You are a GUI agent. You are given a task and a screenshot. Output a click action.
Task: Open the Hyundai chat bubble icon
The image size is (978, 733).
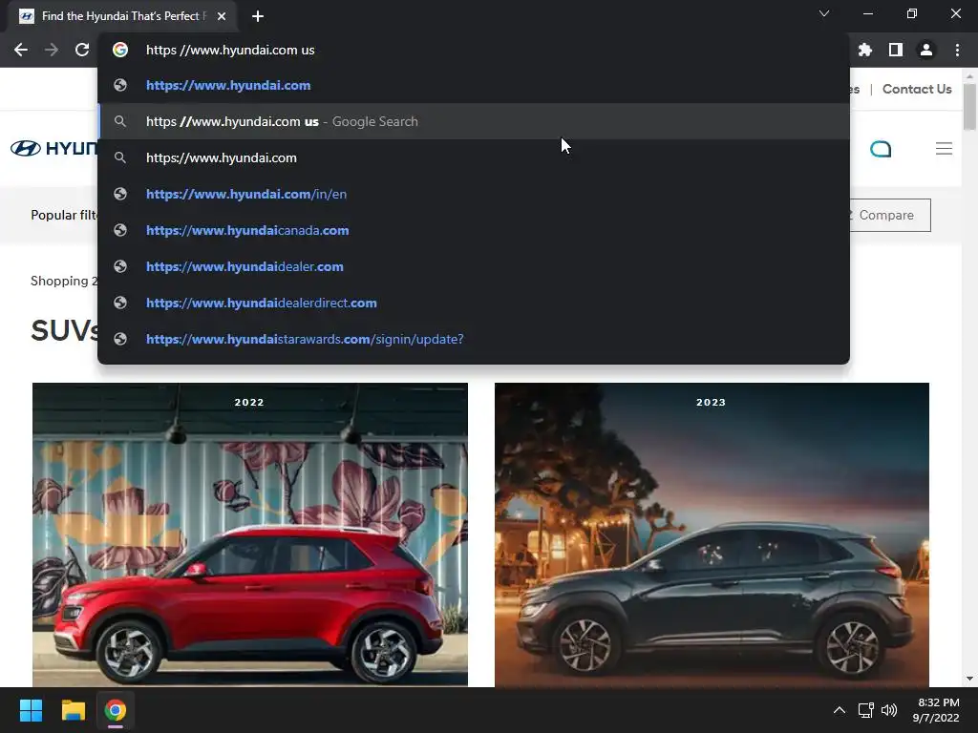[x=881, y=148]
